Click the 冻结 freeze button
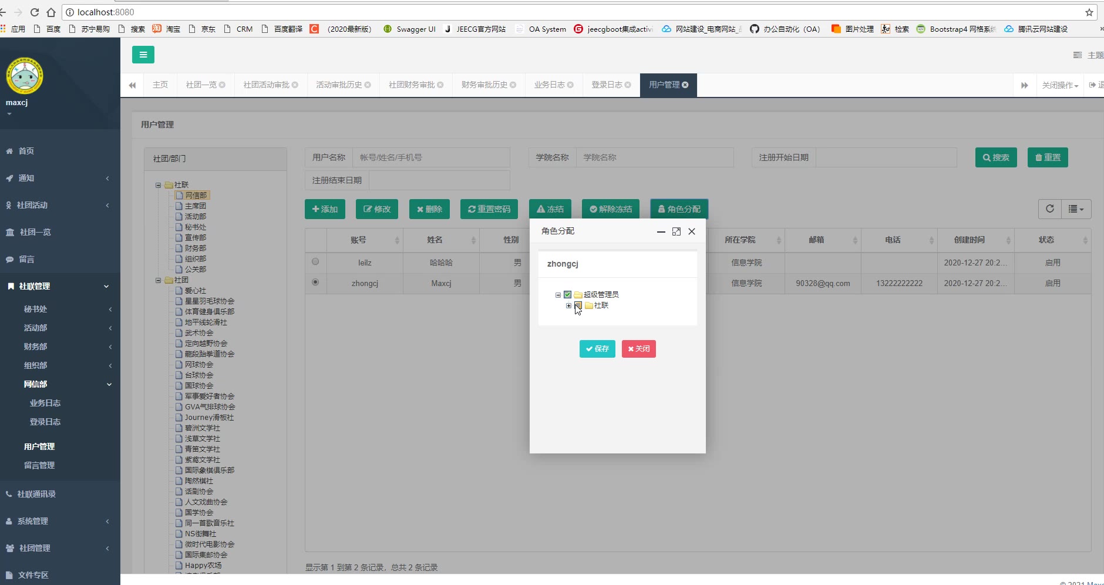 [x=550, y=209]
